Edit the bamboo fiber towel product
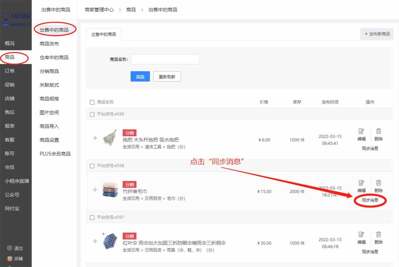The image size is (399, 267). click(x=361, y=183)
